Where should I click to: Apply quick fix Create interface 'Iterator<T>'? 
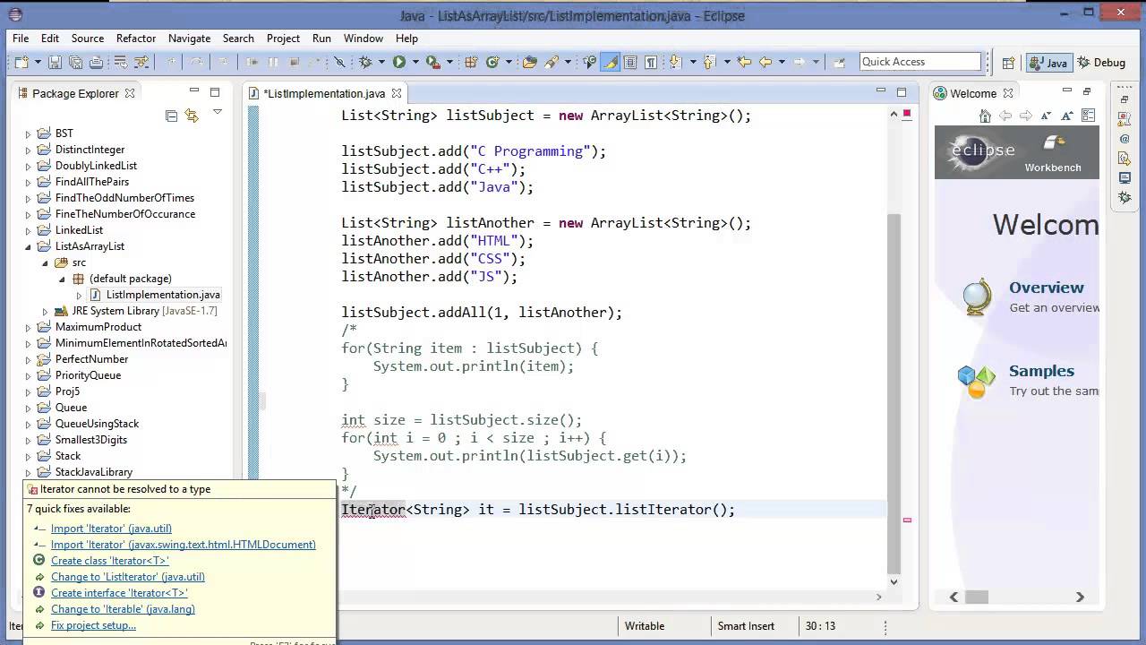tap(119, 593)
